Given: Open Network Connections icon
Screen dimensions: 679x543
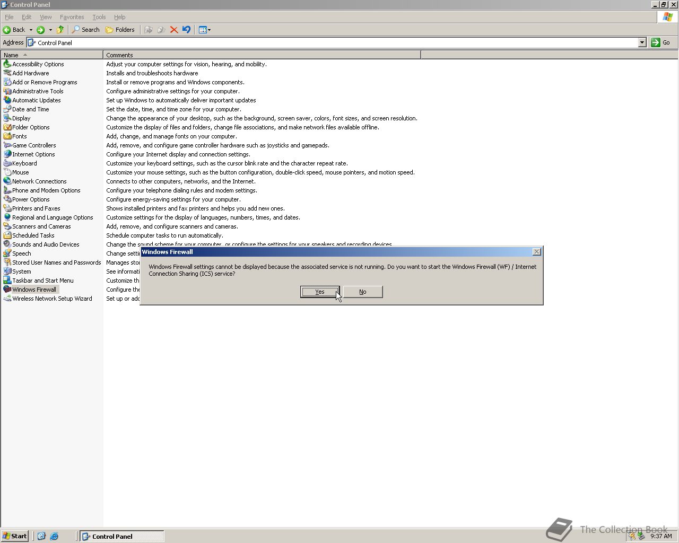Looking at the screenshot, I should point(7,181).
